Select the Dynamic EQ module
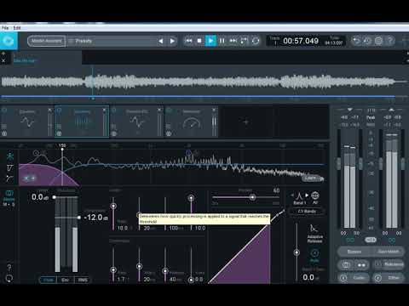Image resolution: width=409 pixels, height=306 pixels. 137,122
